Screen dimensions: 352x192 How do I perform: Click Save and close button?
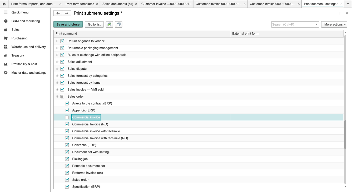click(x=68, y=24)
